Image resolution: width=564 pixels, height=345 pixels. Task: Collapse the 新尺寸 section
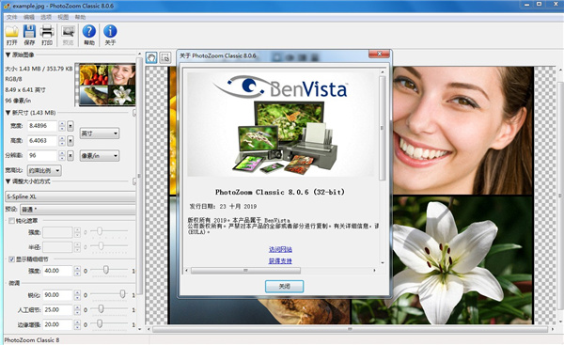[8, 113]
